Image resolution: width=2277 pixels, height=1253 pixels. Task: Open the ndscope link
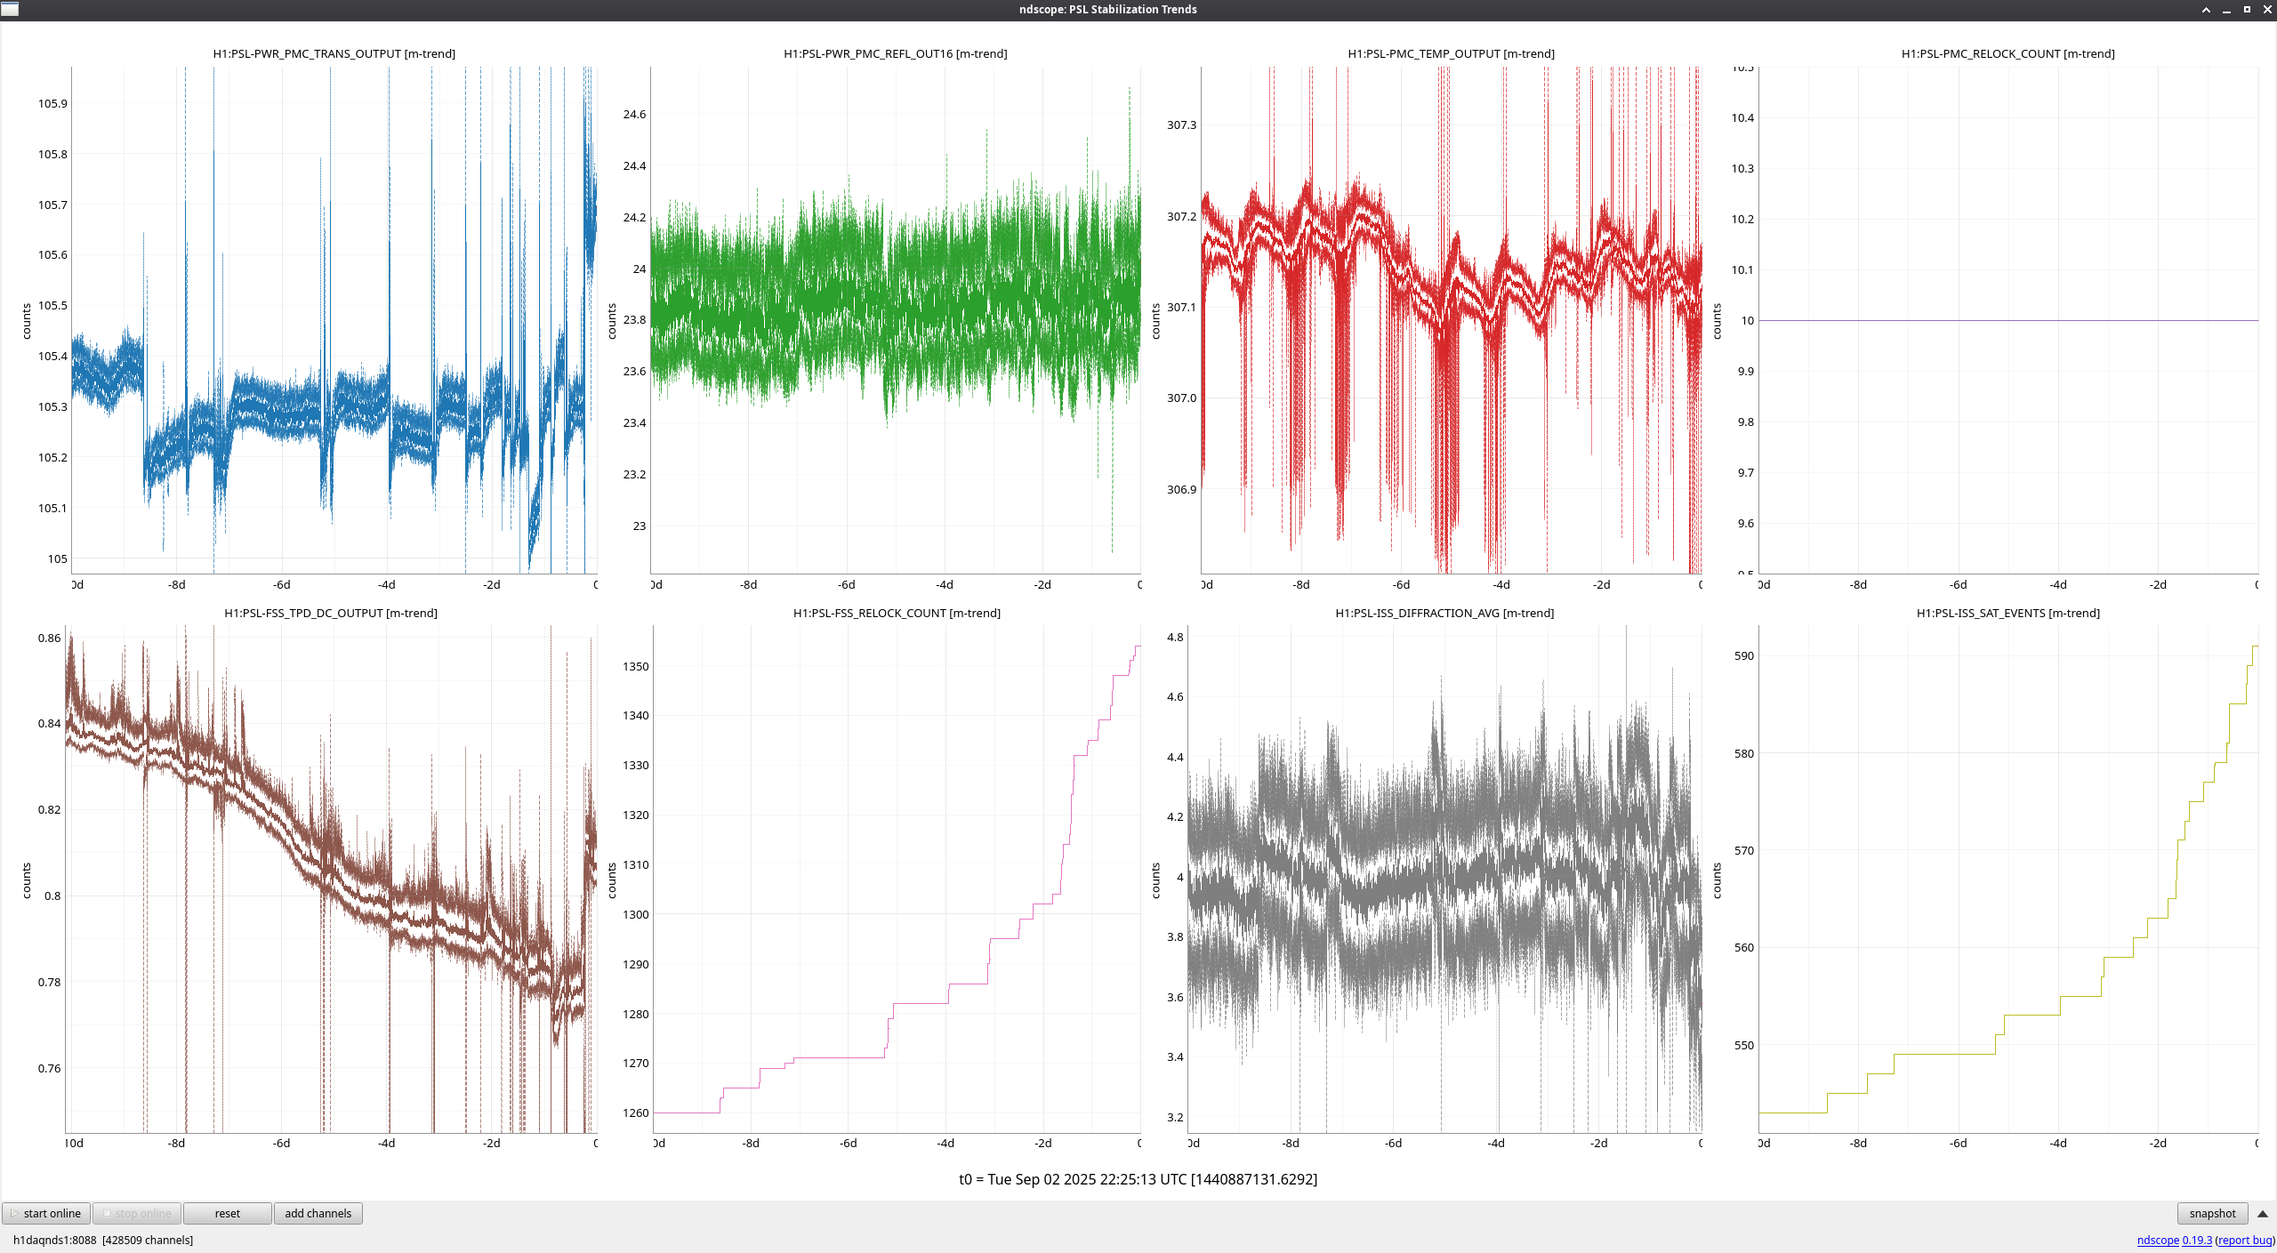point(2157,1240)
